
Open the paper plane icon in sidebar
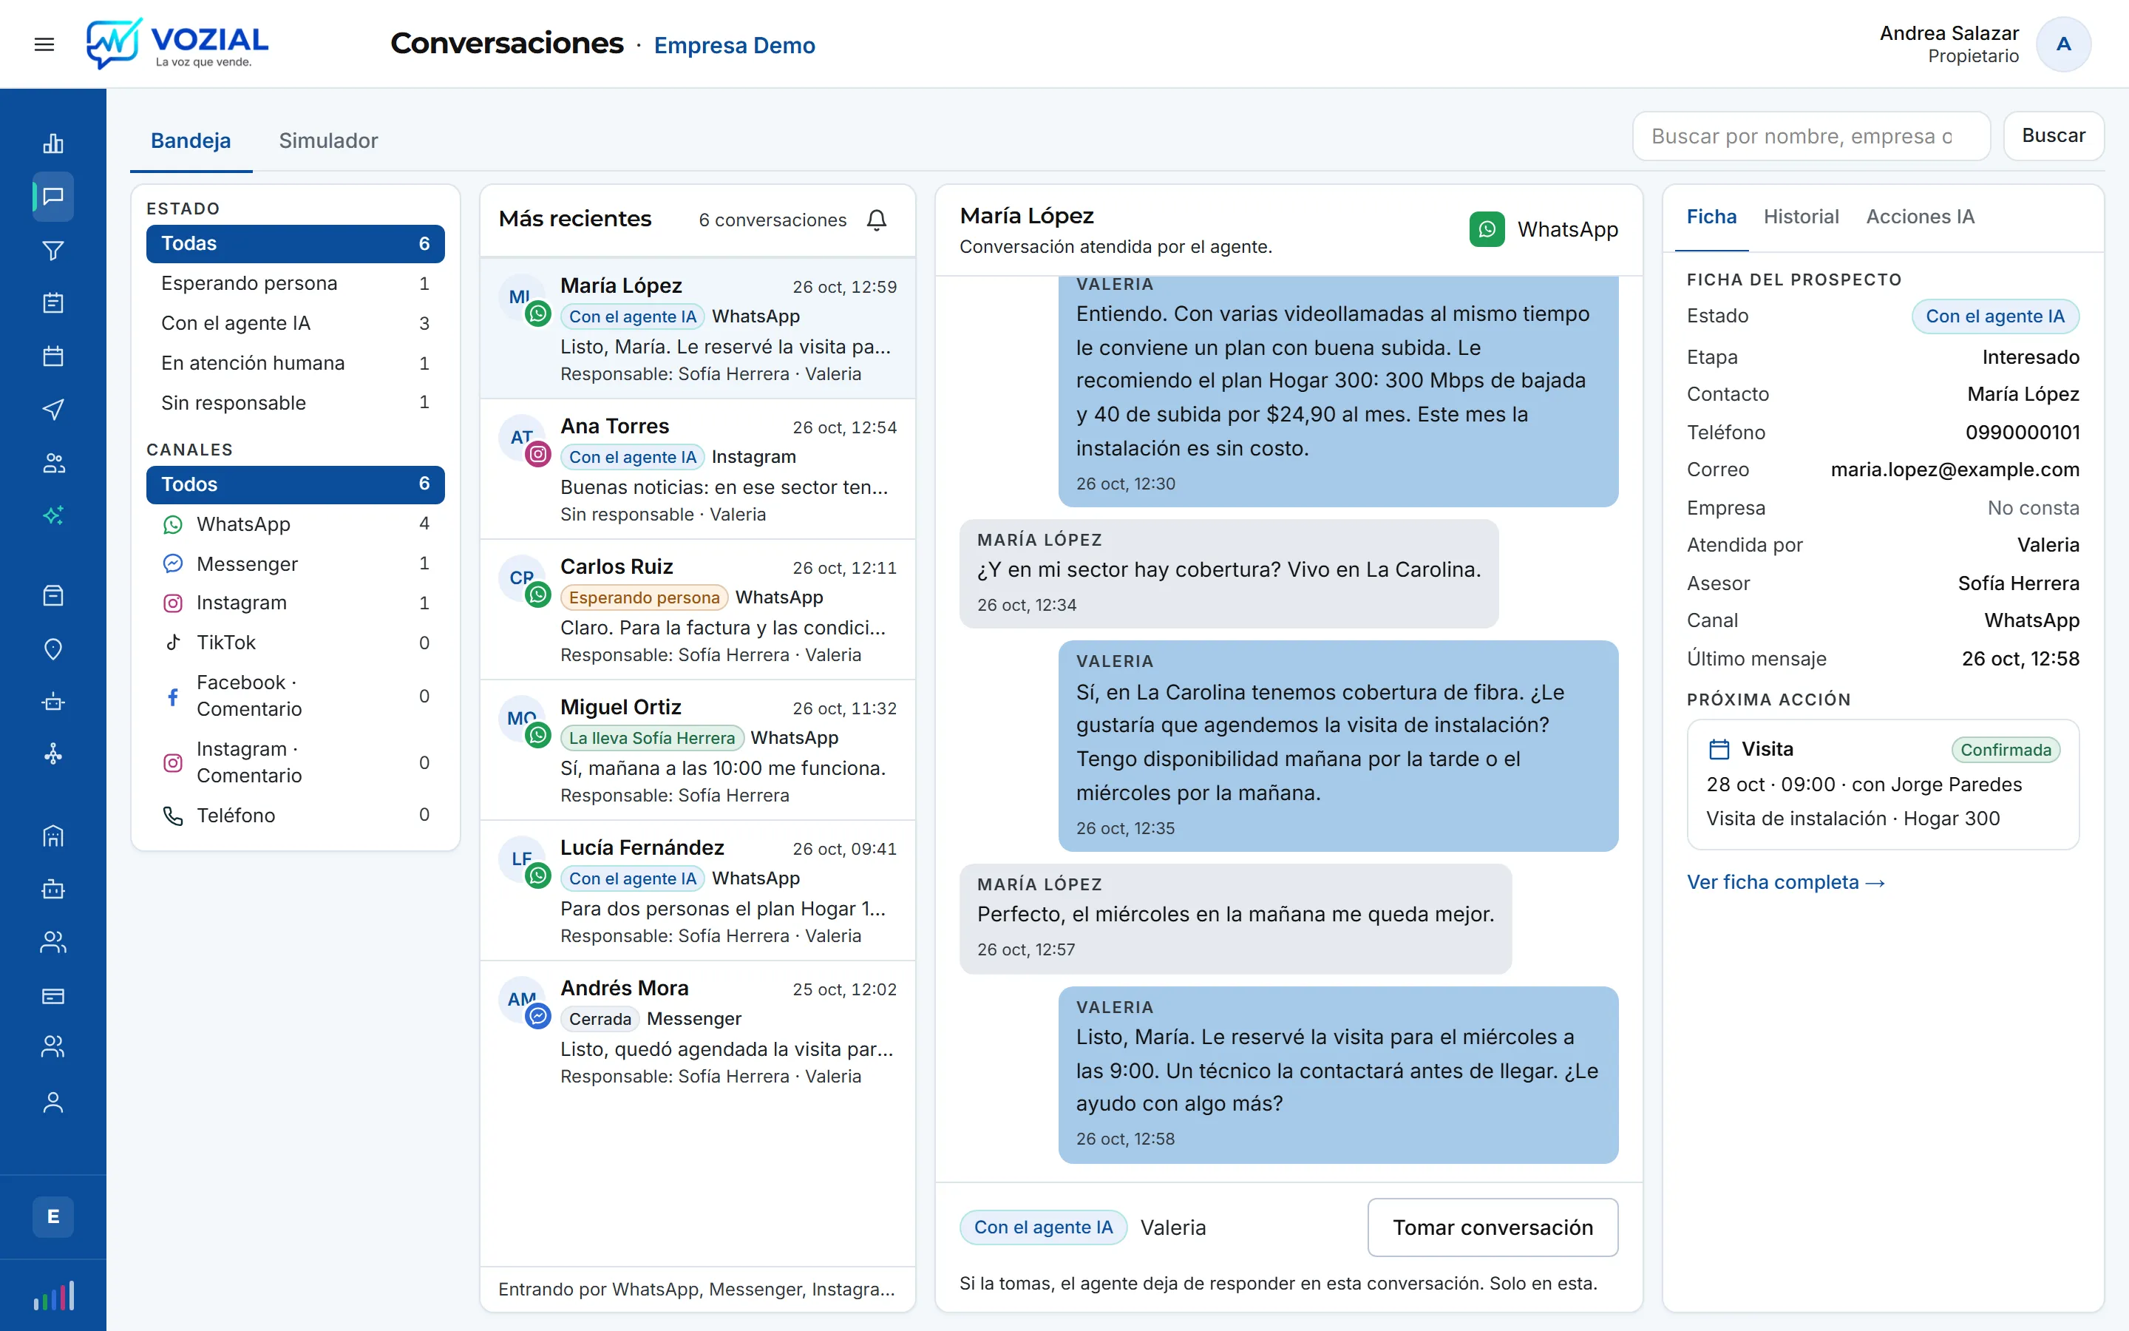click(x=52, y=410)
